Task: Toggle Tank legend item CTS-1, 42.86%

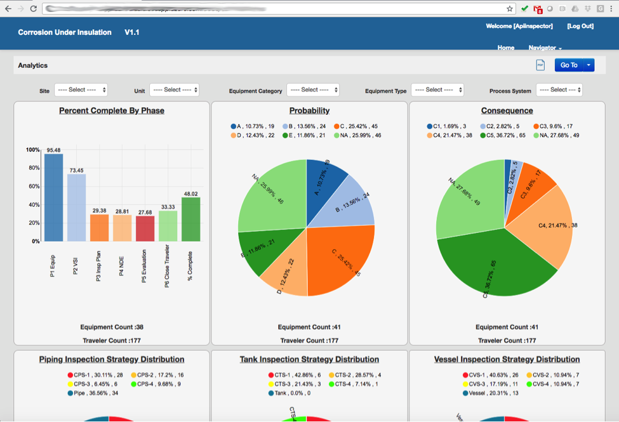Action: pyautogui.click(x=295, y=375)
